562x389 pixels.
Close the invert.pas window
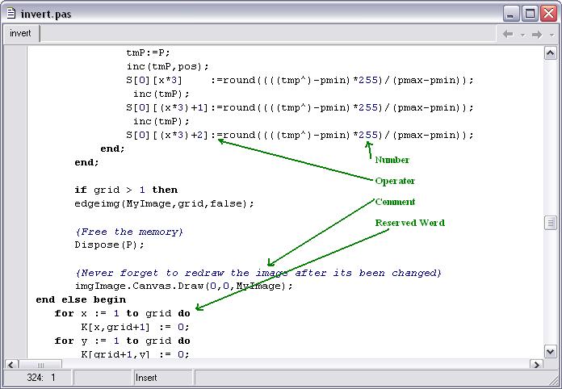(549, 13)
